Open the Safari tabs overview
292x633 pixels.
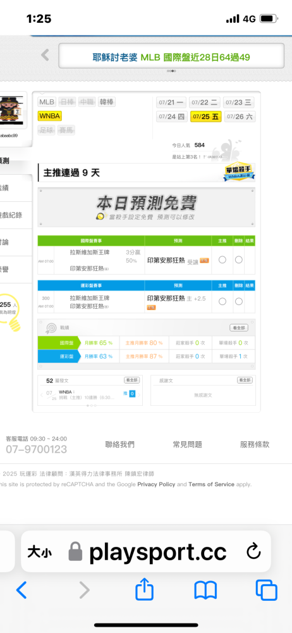[x=267, y=590]
